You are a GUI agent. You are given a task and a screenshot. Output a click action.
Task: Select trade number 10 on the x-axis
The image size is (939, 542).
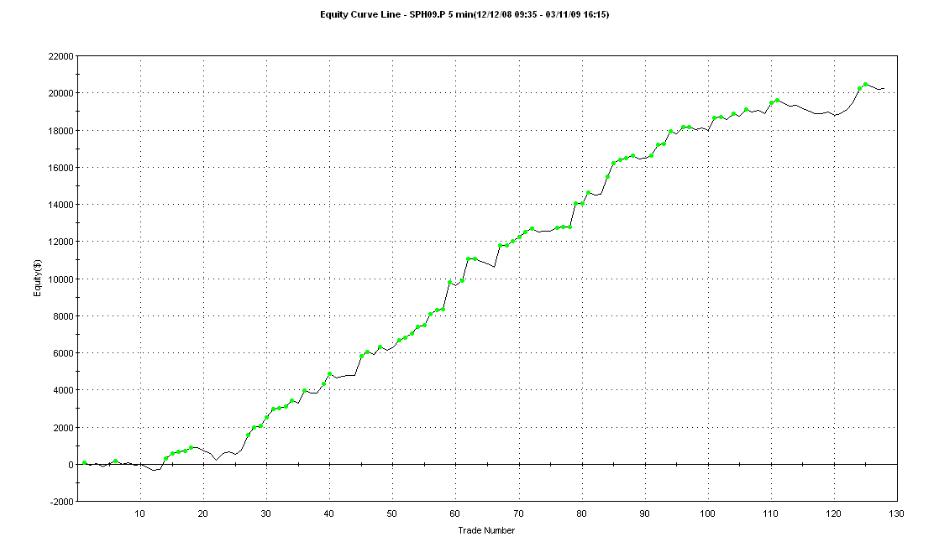click(139, 513)
